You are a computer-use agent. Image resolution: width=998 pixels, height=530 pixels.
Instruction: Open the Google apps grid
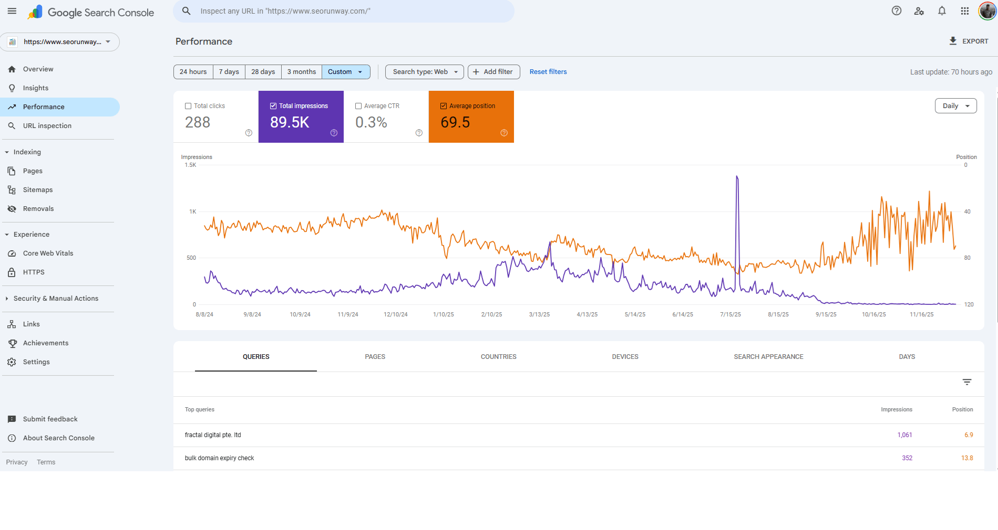965,11
